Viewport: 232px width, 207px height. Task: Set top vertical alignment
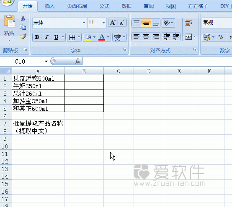point(137,23)
